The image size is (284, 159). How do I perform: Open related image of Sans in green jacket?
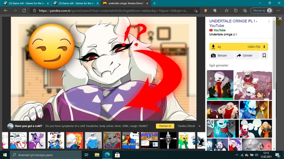(x=220, y=85)
